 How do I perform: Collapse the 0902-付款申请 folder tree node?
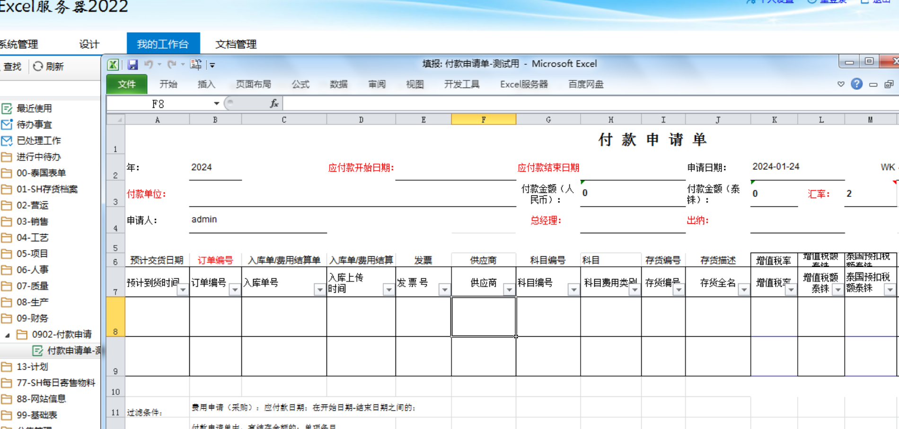coord(8,335)
